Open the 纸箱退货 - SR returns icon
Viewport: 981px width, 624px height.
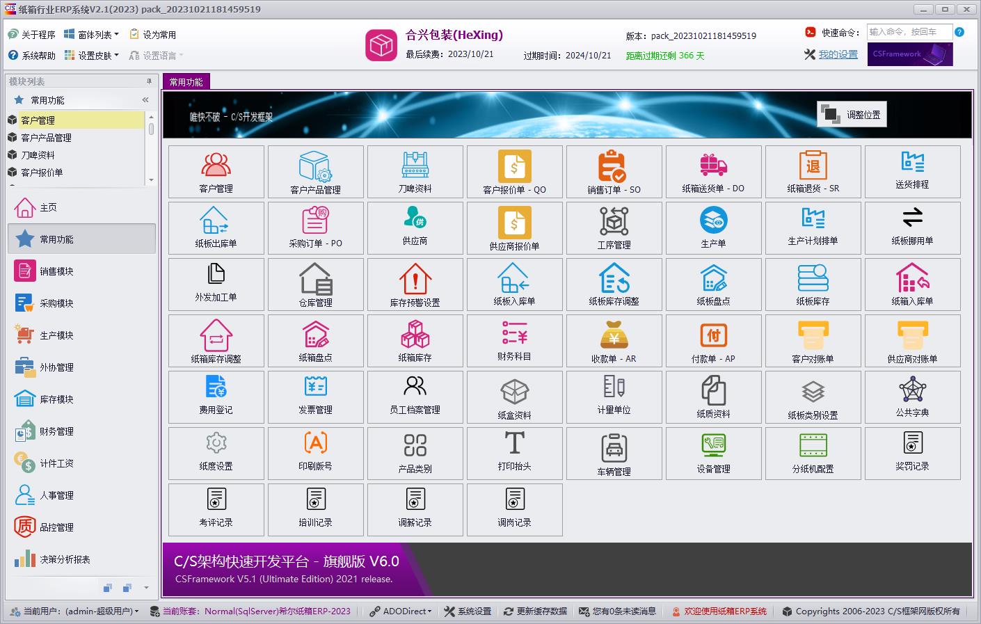813,172
